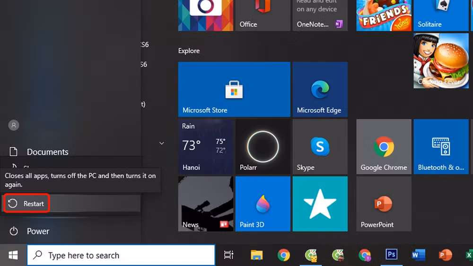Image resolution: width=473 pixels, height=266 pixels.
Task: Launch the Candy Crush Friends tile
Action: click(x=384, y=16)
